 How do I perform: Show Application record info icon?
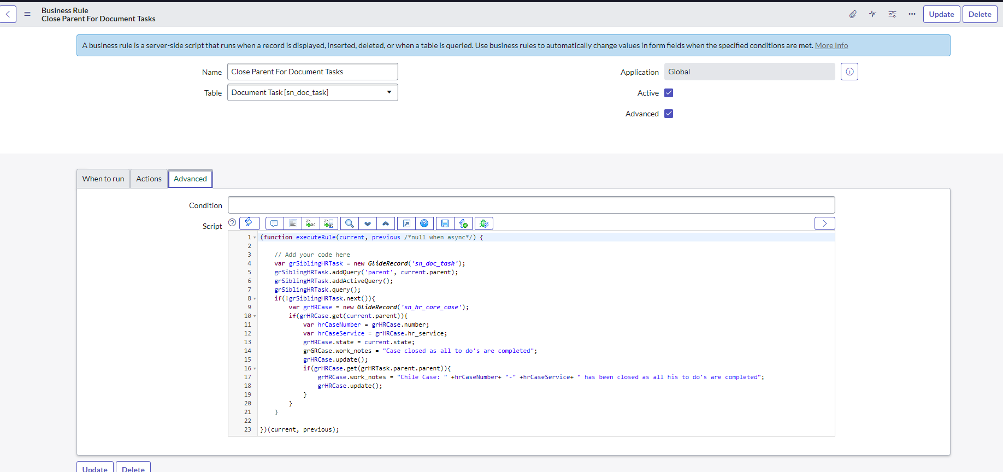pos(849,72)
